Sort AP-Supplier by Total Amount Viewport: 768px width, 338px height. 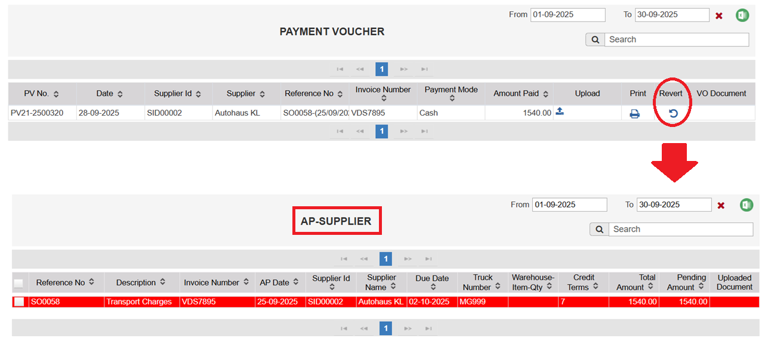pos(650,287)
